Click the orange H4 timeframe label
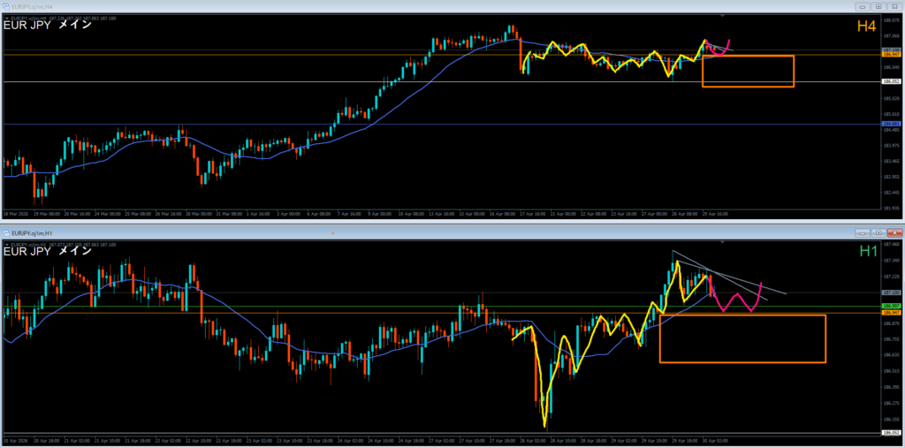Image resolution: width=905 pixels, height=448 pixels. click(x=865, y=27)
